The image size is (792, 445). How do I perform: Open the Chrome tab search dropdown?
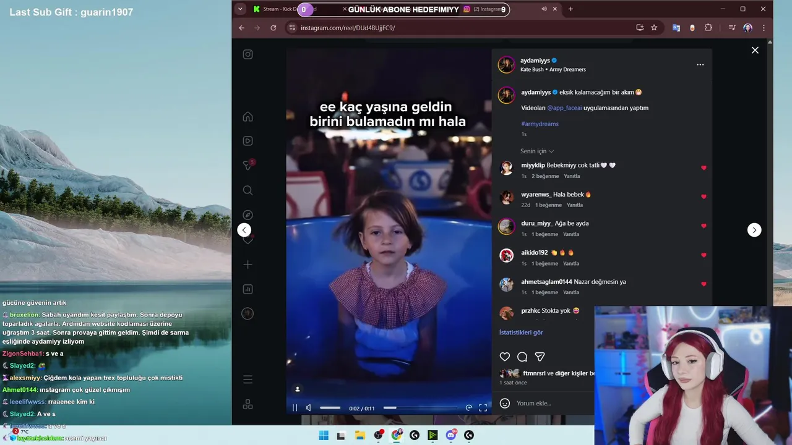tap(240, 9)
